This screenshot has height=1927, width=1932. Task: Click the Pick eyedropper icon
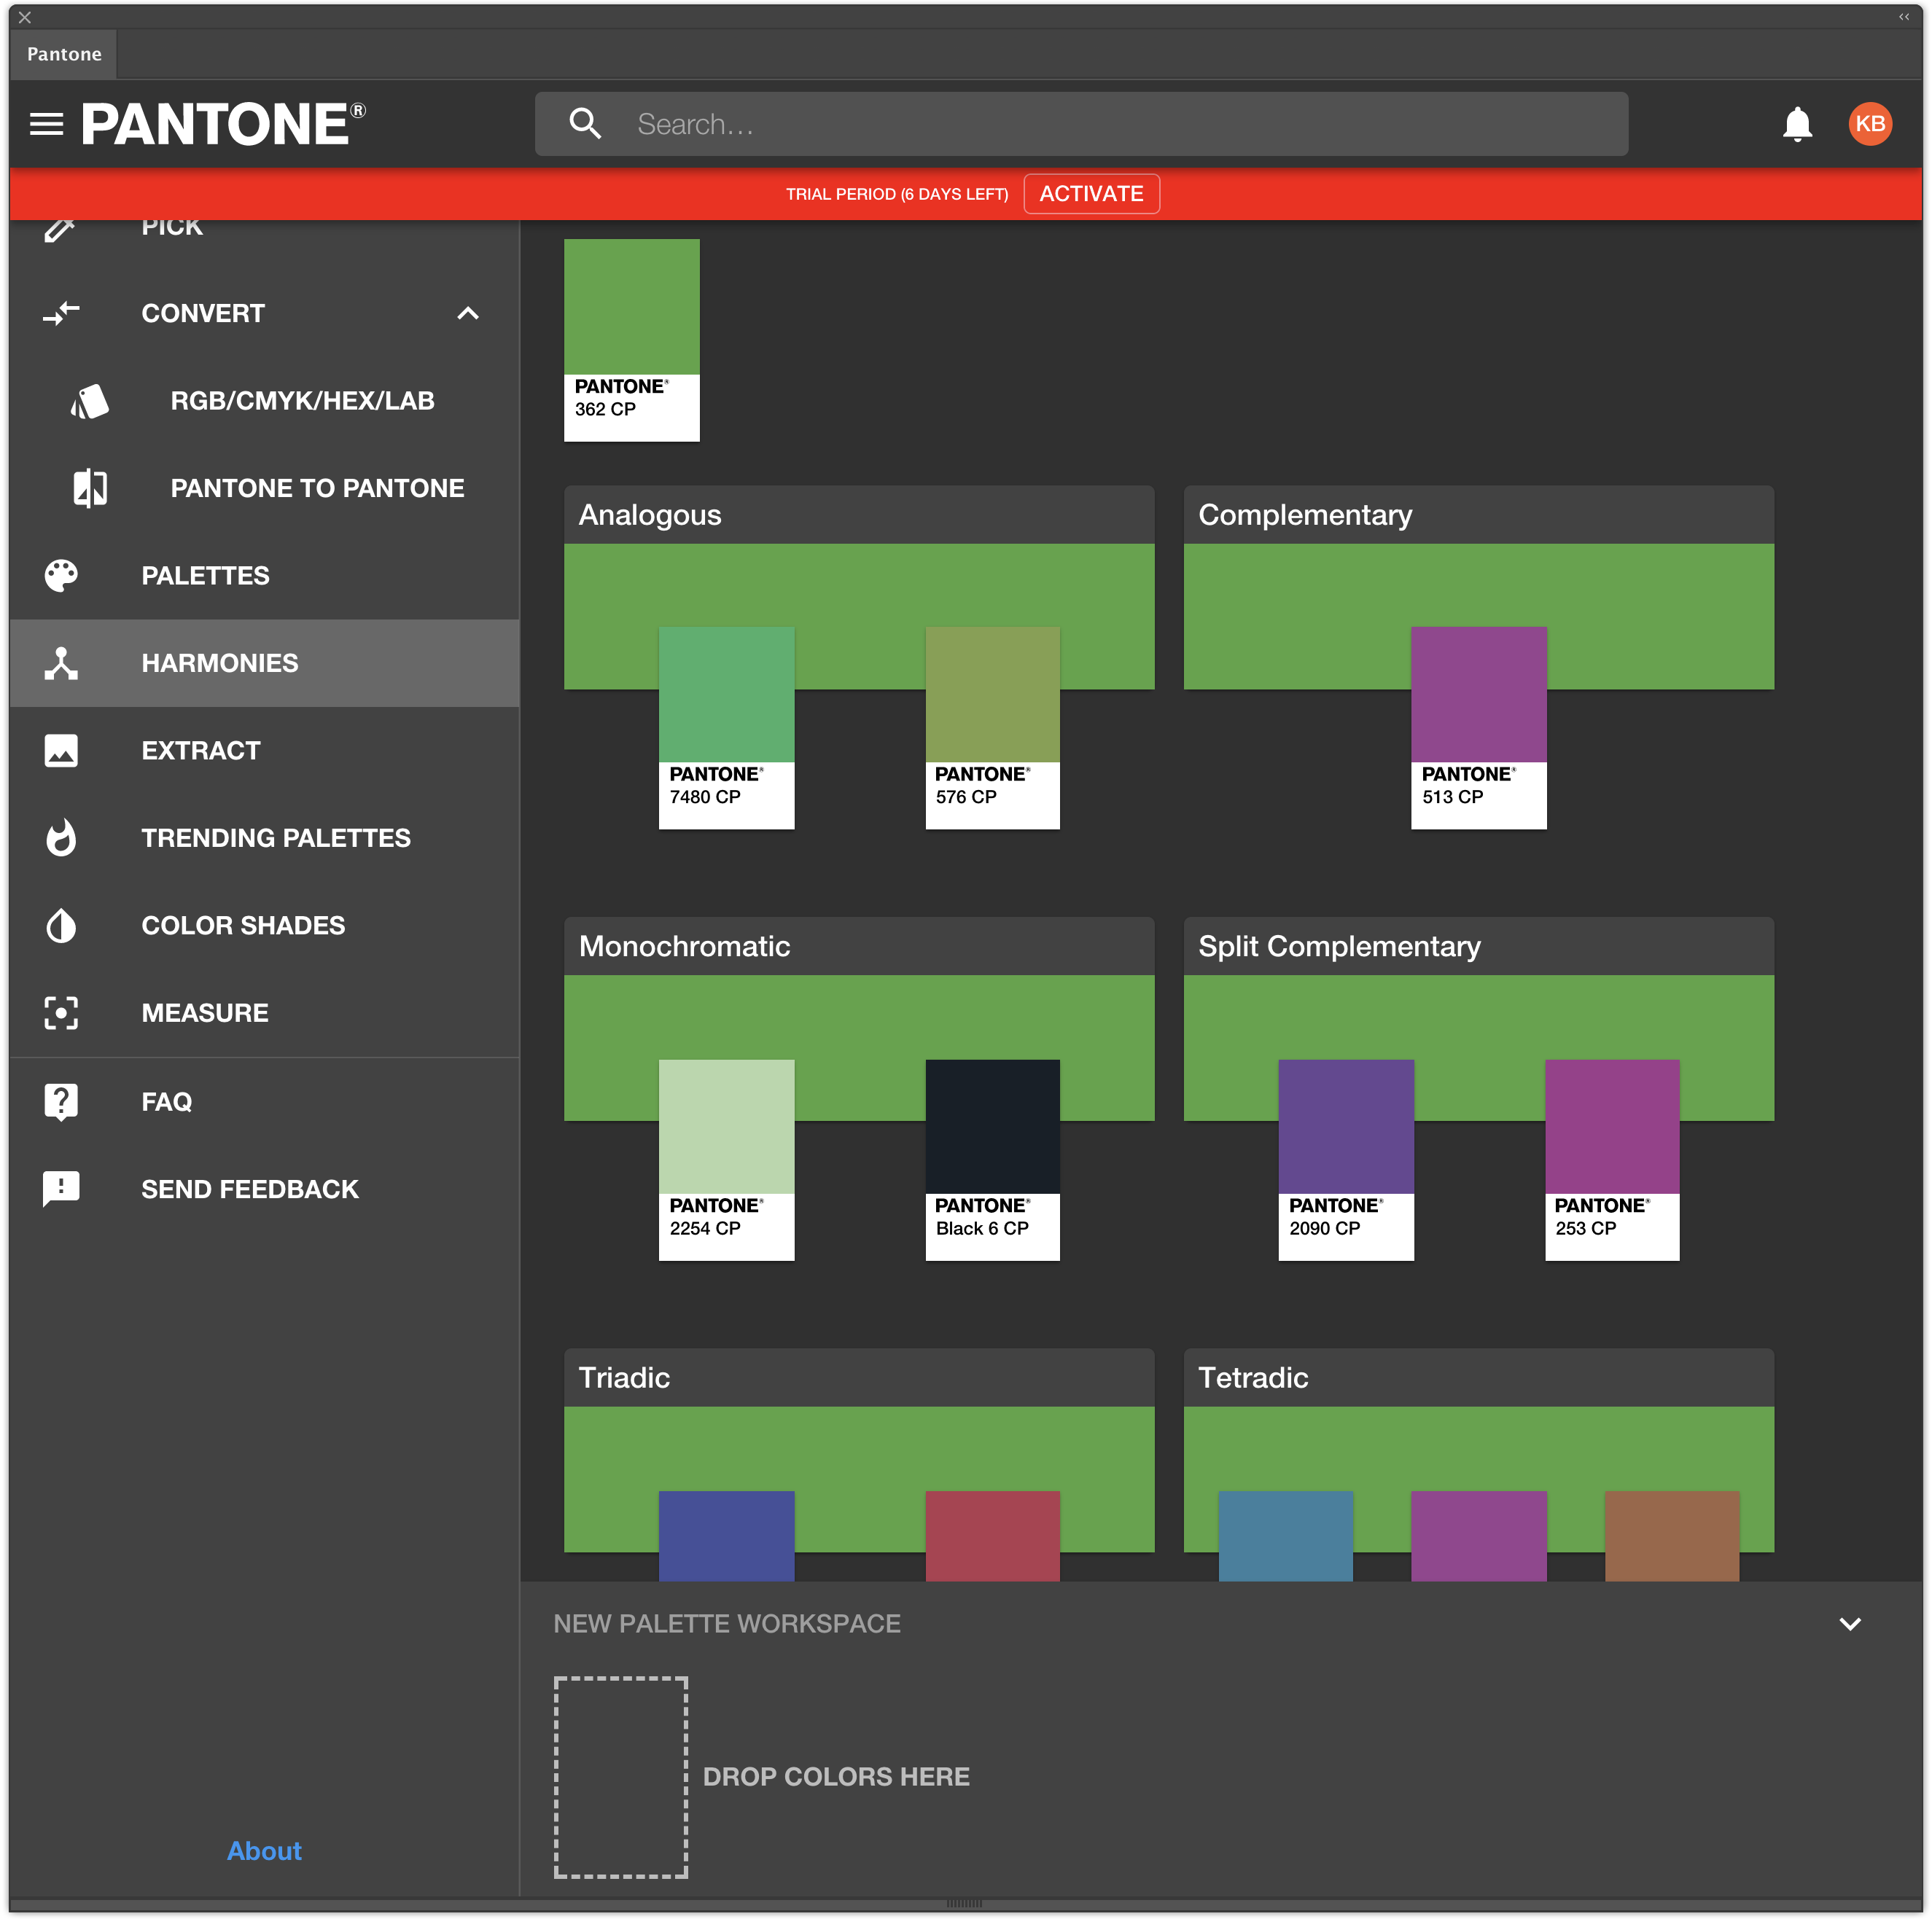click(x=59, y=230)
